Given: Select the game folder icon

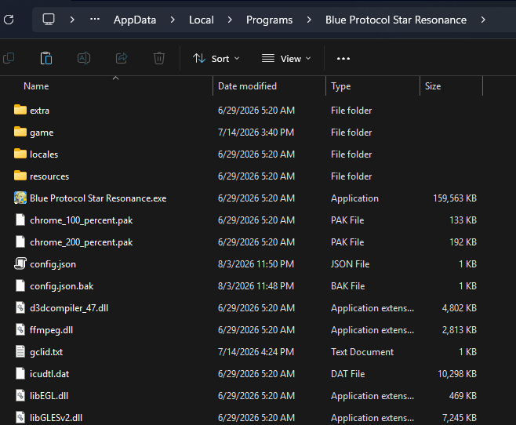Looking at the screenshot, I should click(x=20, y=132).
